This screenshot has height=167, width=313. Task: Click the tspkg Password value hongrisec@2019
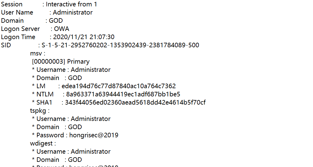coord(94,135)
